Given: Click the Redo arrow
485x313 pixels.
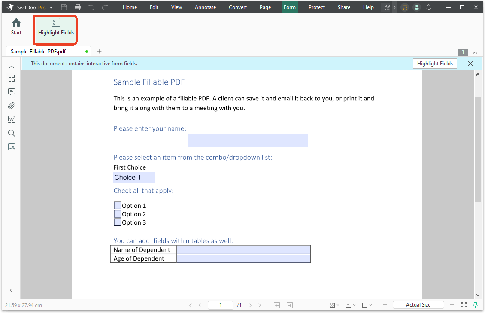Looking at the screenshot, I should [x=105, y=7].
